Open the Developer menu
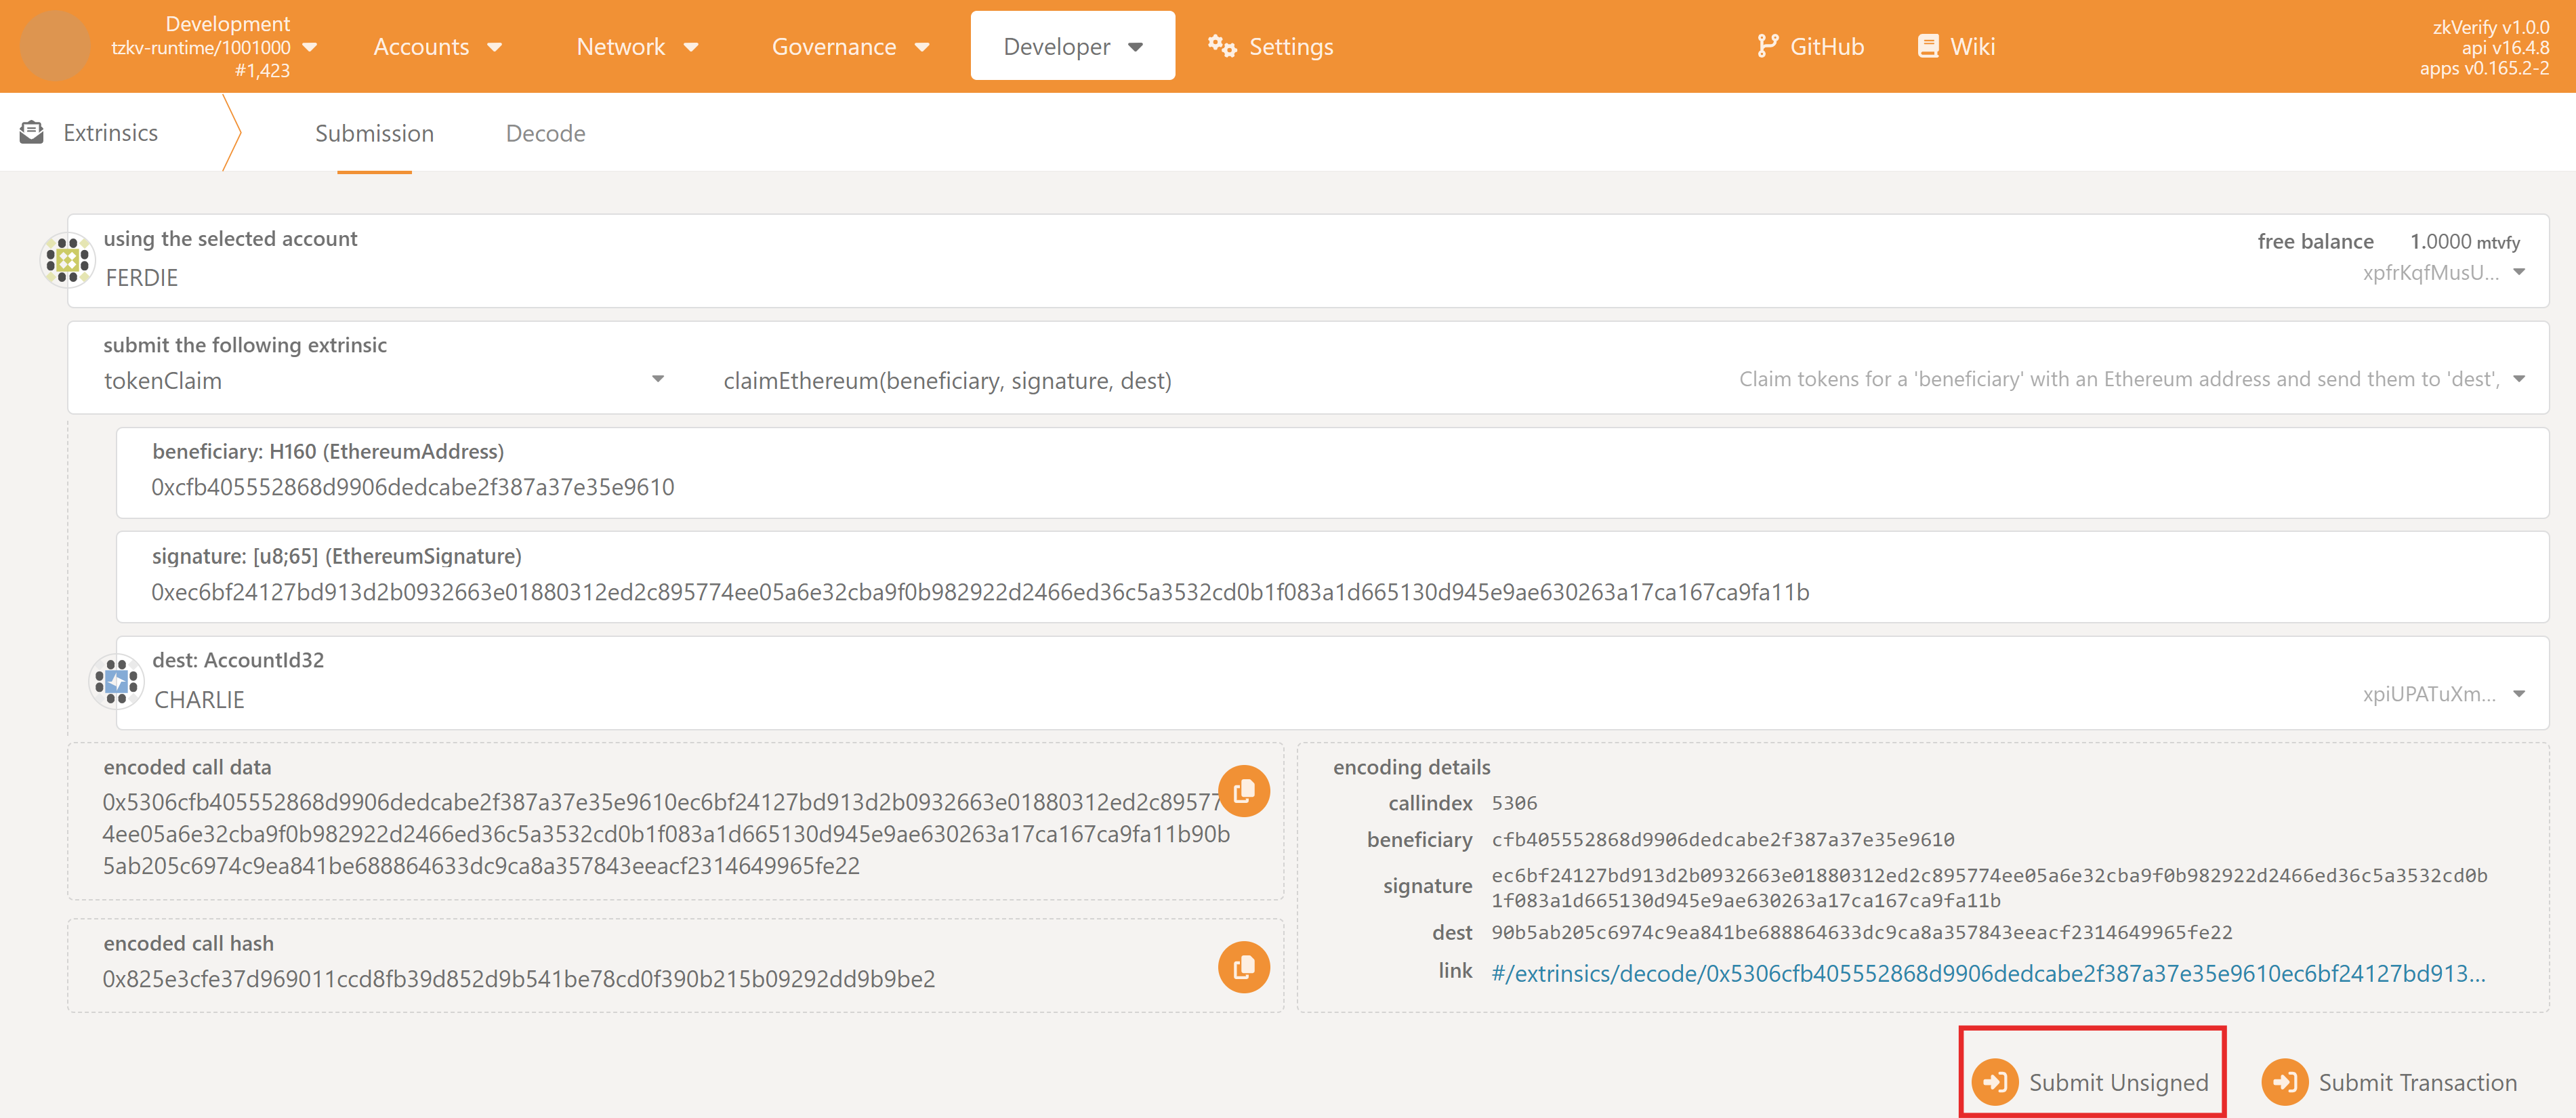 [x=1072, y=46]
